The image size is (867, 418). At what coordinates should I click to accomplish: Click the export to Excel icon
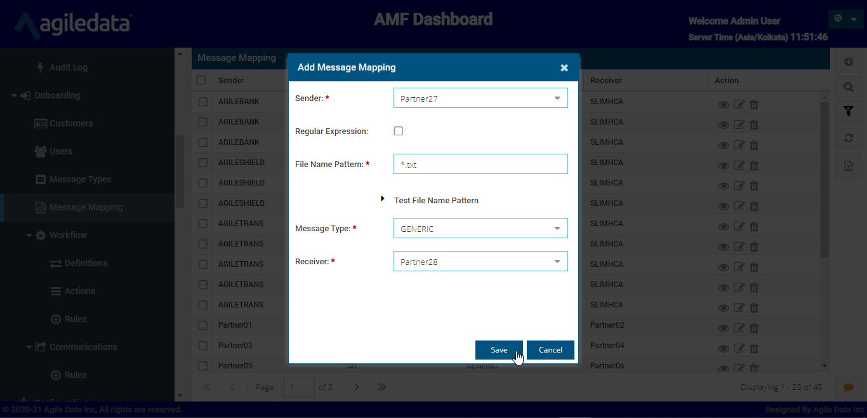click(x=848, y=166)
